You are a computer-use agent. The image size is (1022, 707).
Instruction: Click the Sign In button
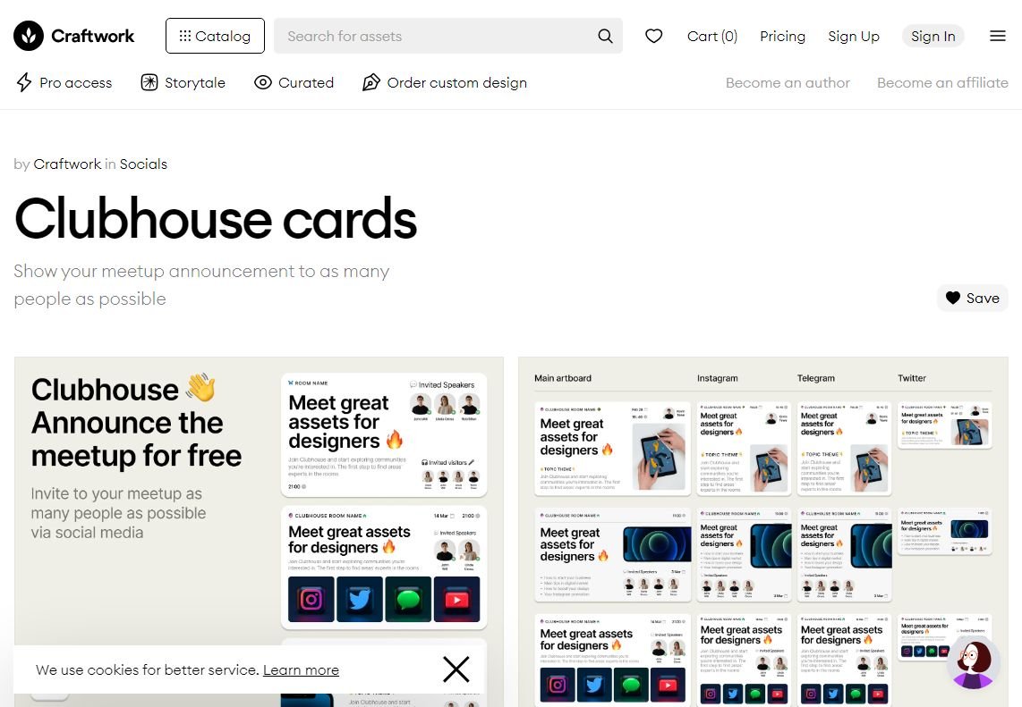tap(933, 37)
